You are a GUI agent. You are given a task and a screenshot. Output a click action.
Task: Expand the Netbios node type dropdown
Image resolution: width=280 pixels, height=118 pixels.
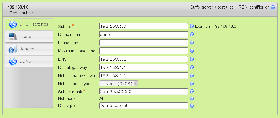coord(136,83)
